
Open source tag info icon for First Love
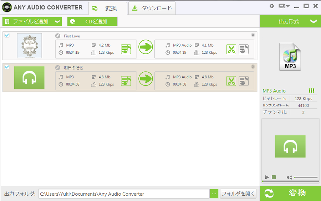pos(126,49)
